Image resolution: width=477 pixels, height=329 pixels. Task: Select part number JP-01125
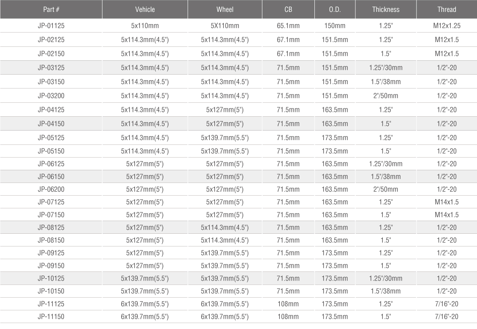51,26
